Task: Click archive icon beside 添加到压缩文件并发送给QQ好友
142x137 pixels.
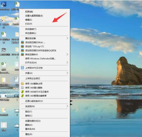Action: click(22, 51)
